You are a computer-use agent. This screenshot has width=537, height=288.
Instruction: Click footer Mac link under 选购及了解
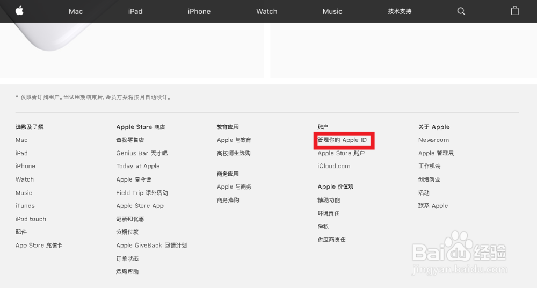point(21,140)
